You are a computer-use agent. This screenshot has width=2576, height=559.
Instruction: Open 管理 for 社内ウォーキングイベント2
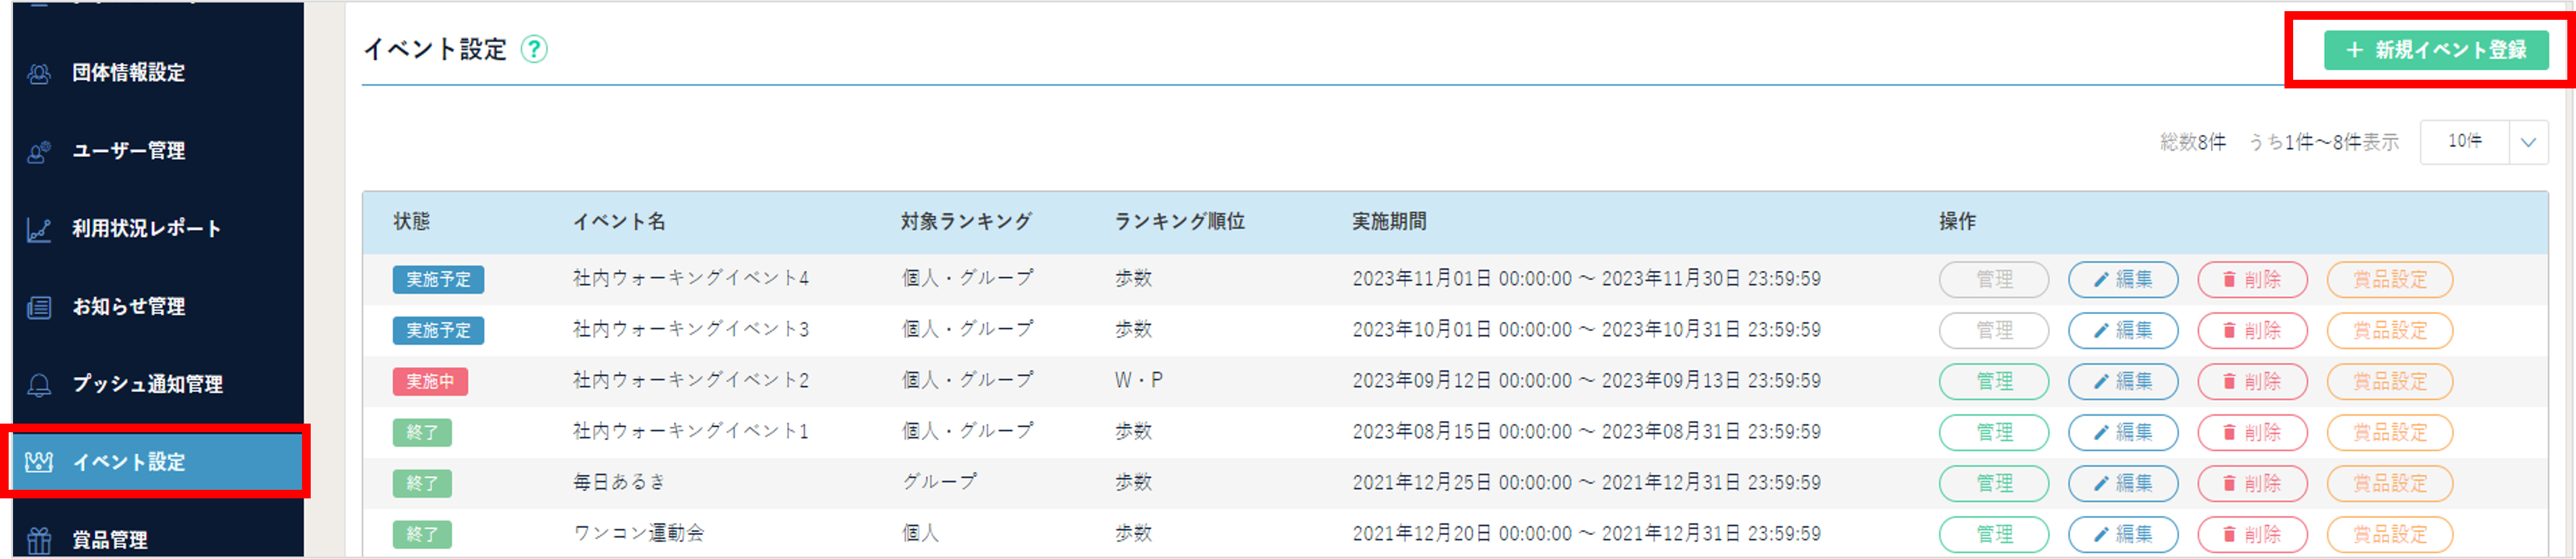(x=1993, y=382)
